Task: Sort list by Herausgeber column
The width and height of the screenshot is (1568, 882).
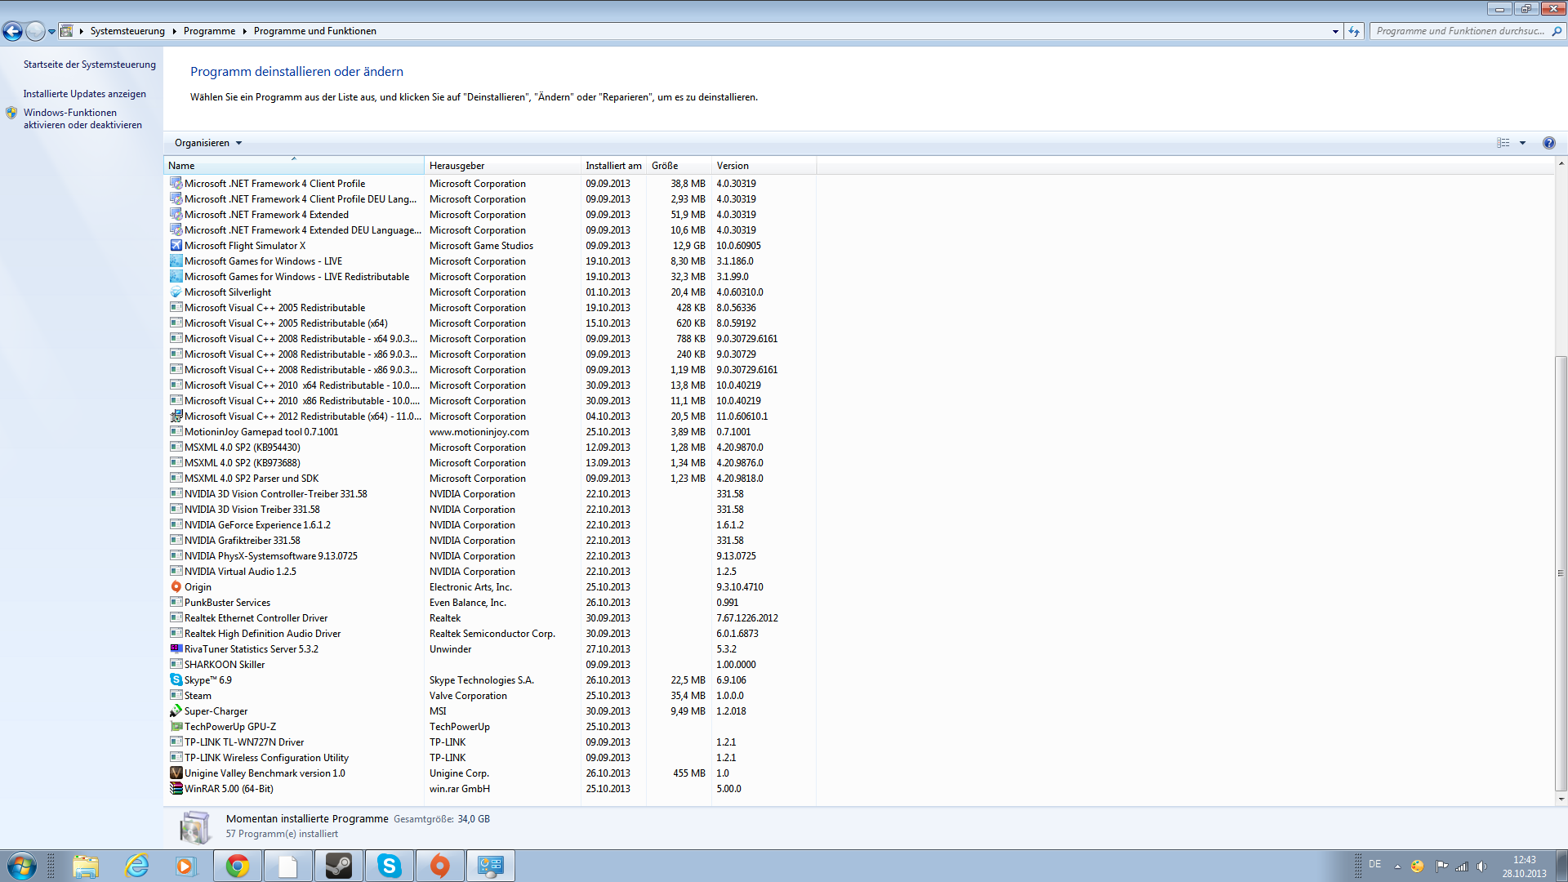Action: tap(502, 166)
